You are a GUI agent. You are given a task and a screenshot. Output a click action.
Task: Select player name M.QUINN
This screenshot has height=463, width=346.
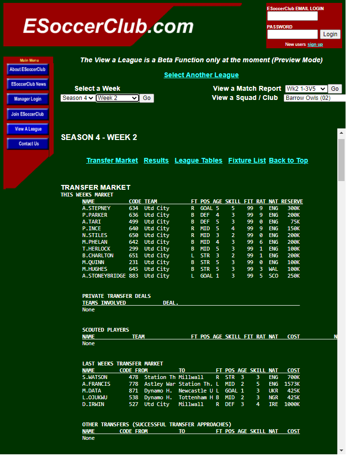93,263
